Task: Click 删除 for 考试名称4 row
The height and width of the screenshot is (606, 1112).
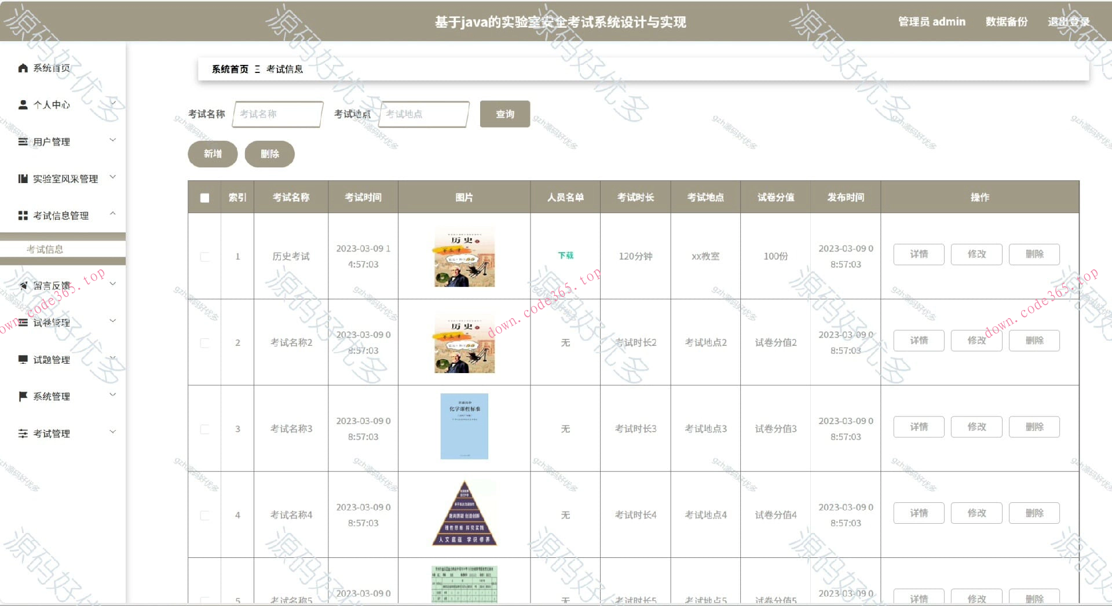Action: click(x=1034, y=513)
